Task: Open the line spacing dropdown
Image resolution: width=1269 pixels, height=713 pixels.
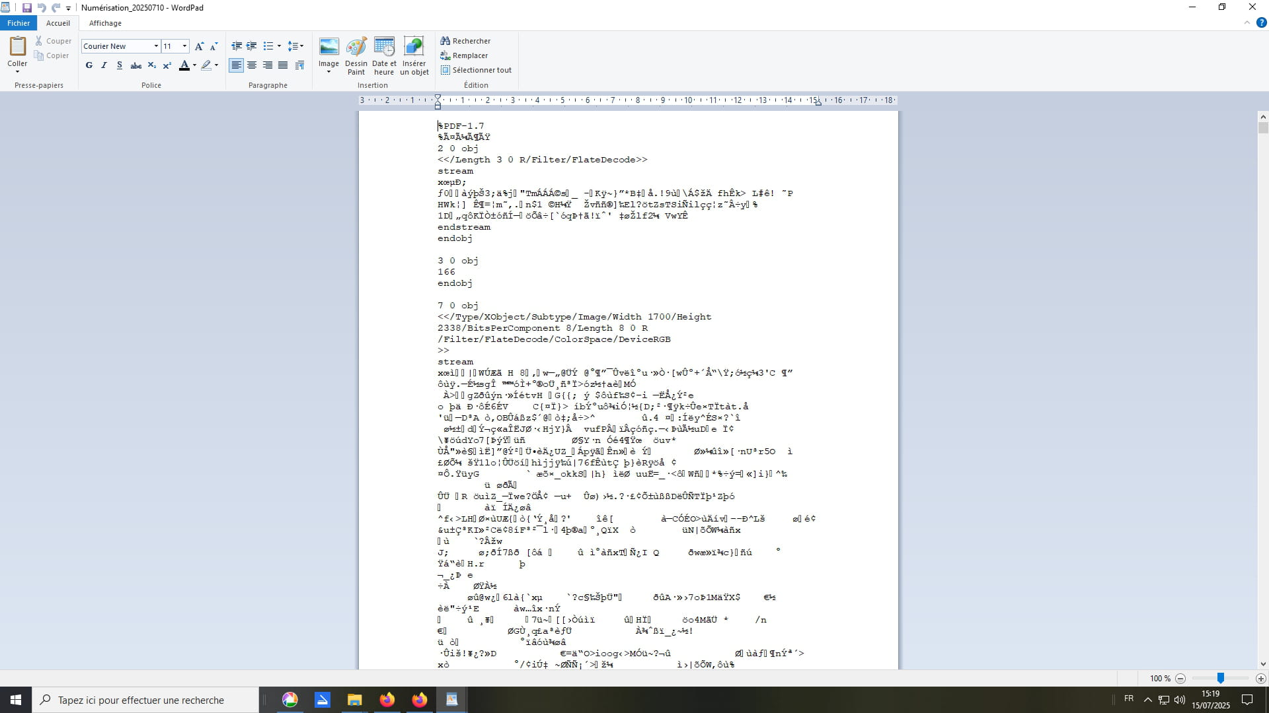Action: (295, 46)
